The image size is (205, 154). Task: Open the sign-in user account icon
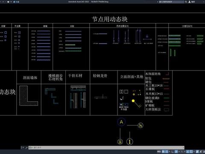point(190,2)
